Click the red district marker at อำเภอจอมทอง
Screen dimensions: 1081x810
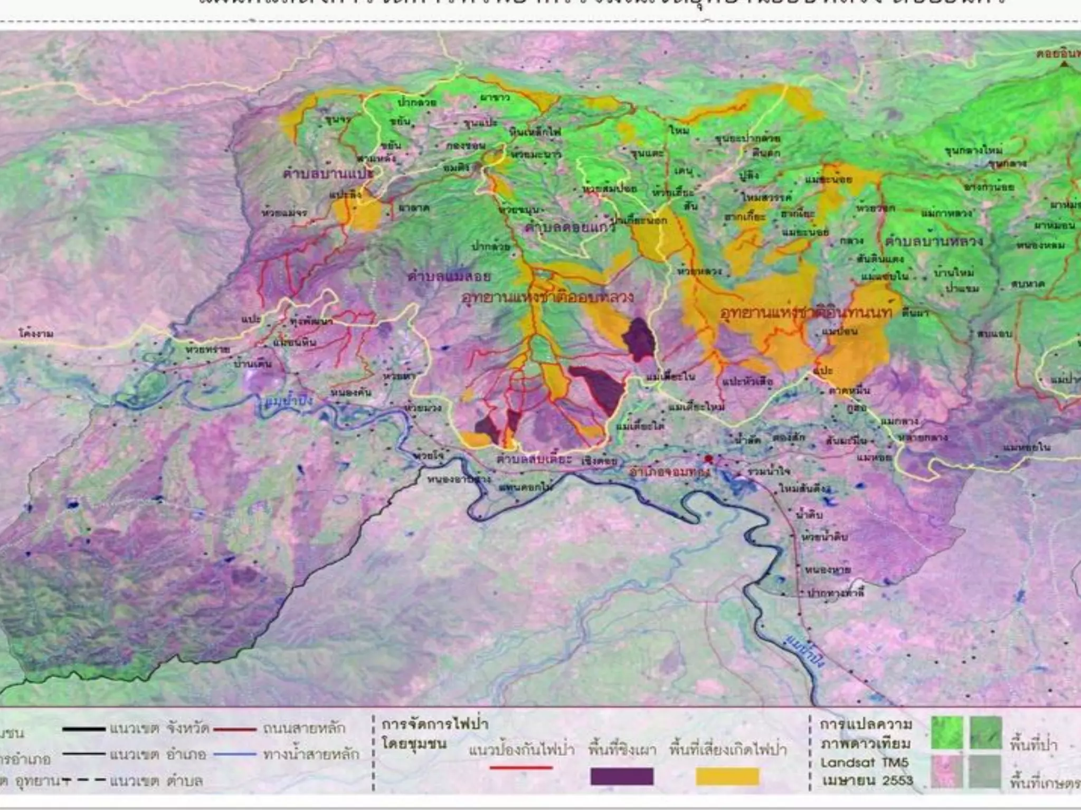coord(708,459)
